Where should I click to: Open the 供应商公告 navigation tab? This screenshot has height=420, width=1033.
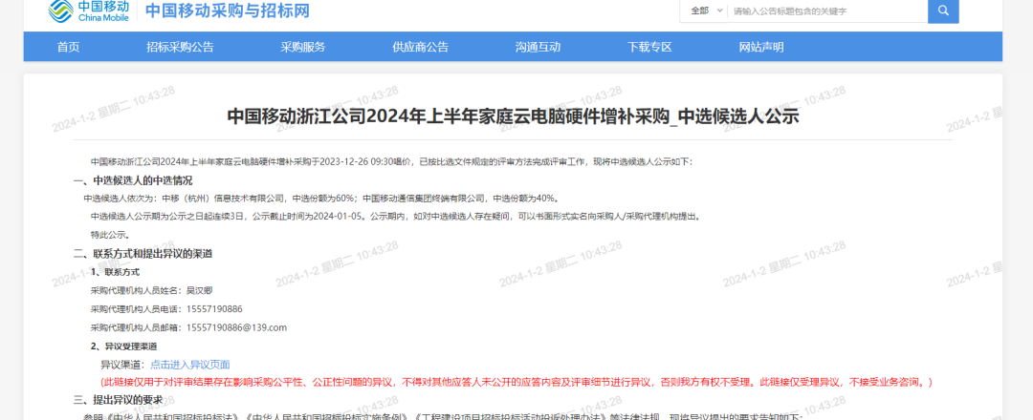[x=420, y=47]
